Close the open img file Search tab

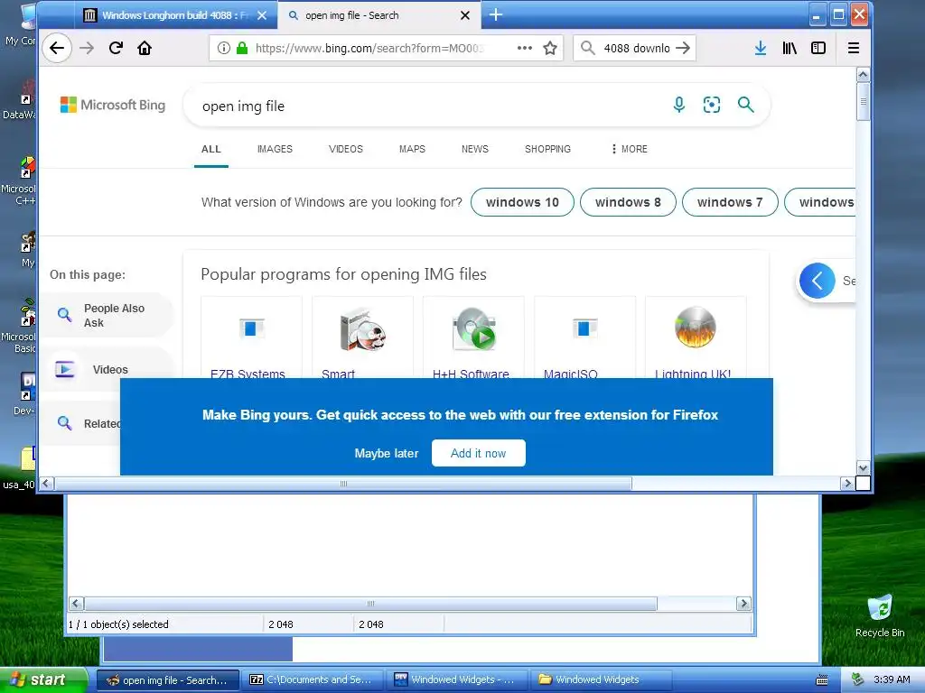click(465, 15)
